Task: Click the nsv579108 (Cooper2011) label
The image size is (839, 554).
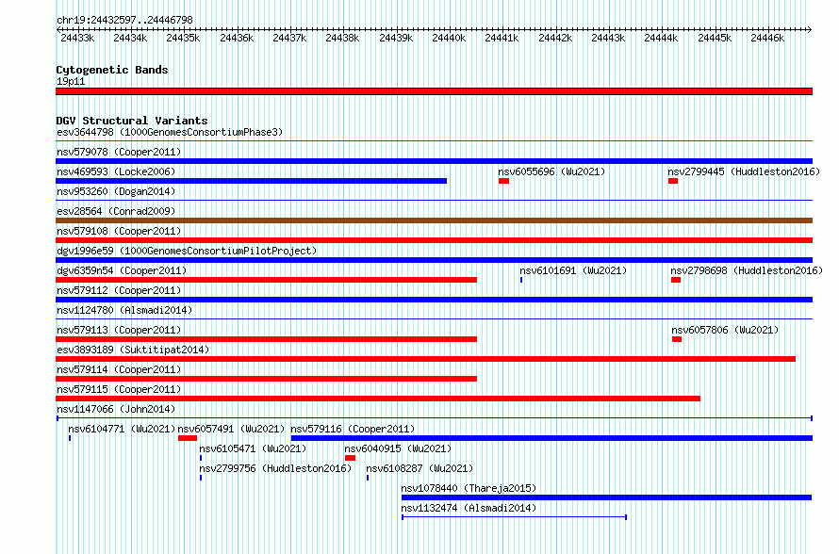Action: 119,231
